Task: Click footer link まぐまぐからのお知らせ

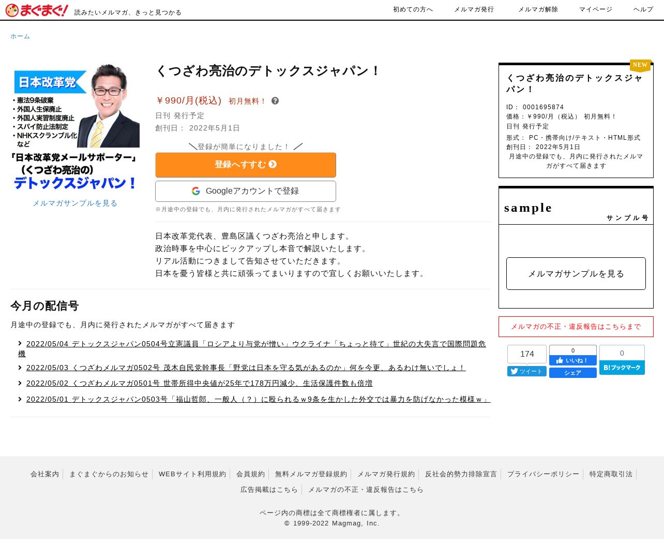Action: [109, 474]
